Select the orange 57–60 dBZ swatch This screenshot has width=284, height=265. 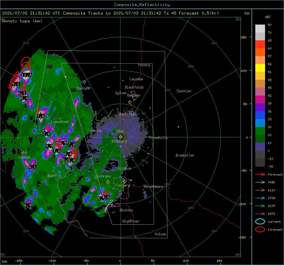tap(260, 52)
